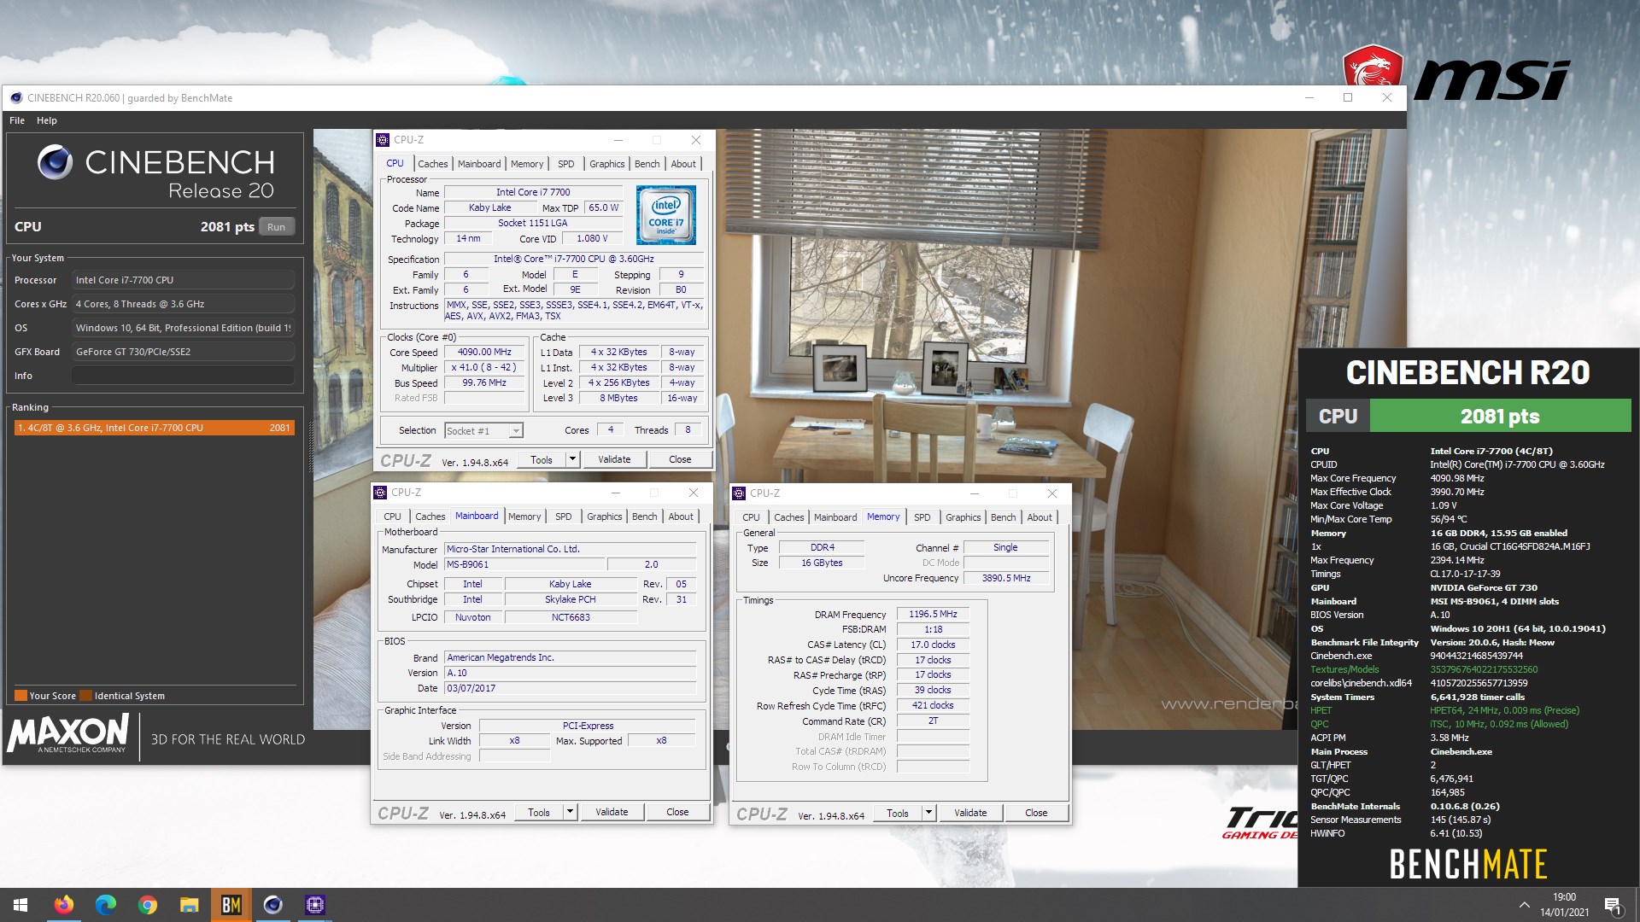Click Validate in Mainboard CPU-Z window
The image size is (1640, 922).
coord(612,813)
